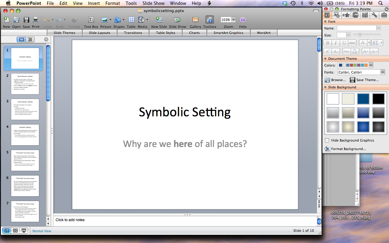This screenshot has width=389, height=243.
Task: Enable Hide Background Graphics checkbox
Action: (x=327, y=140)
